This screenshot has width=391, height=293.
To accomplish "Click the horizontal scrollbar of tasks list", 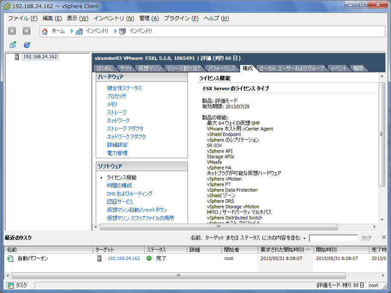I will pyautogui.click(x=179, y=276).
